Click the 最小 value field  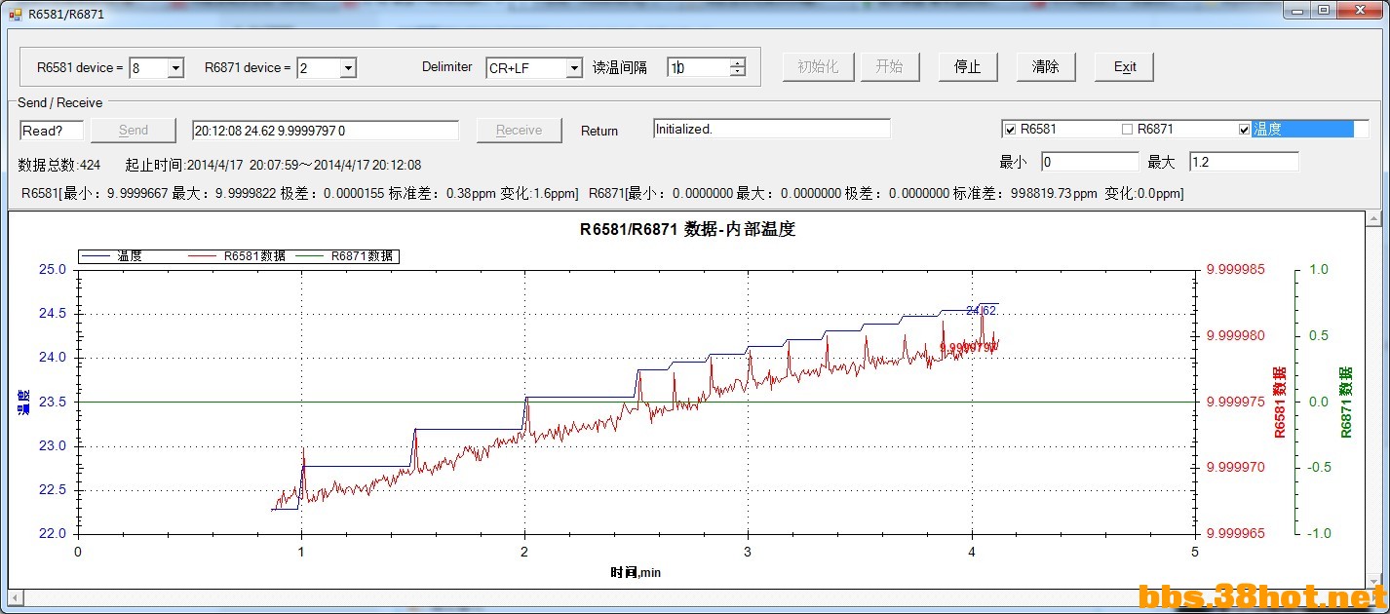[1090, 162]
